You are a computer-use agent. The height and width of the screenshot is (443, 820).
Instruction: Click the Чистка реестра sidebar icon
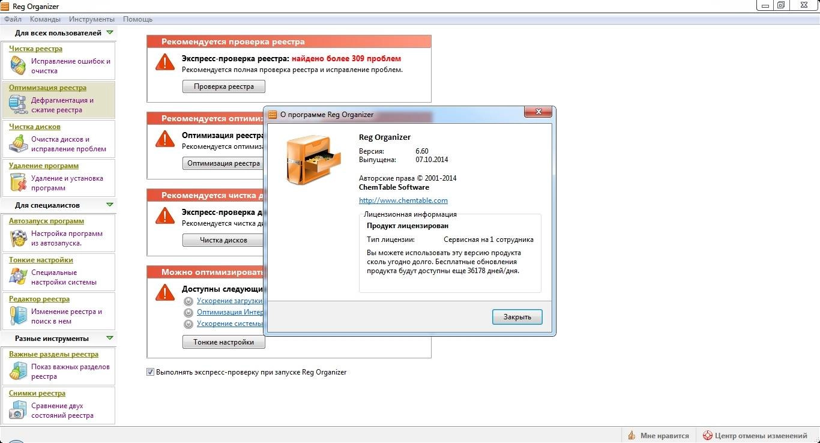(18, 65)
